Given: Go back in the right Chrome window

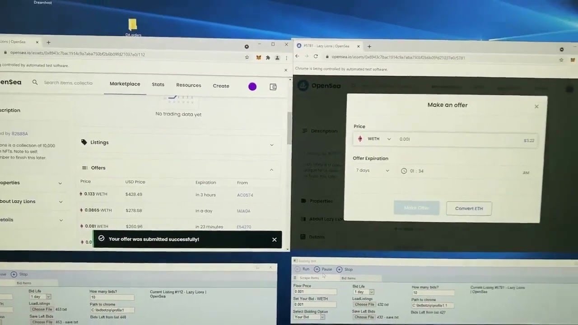Looking at the screenshot, I should tap(297, 56).
